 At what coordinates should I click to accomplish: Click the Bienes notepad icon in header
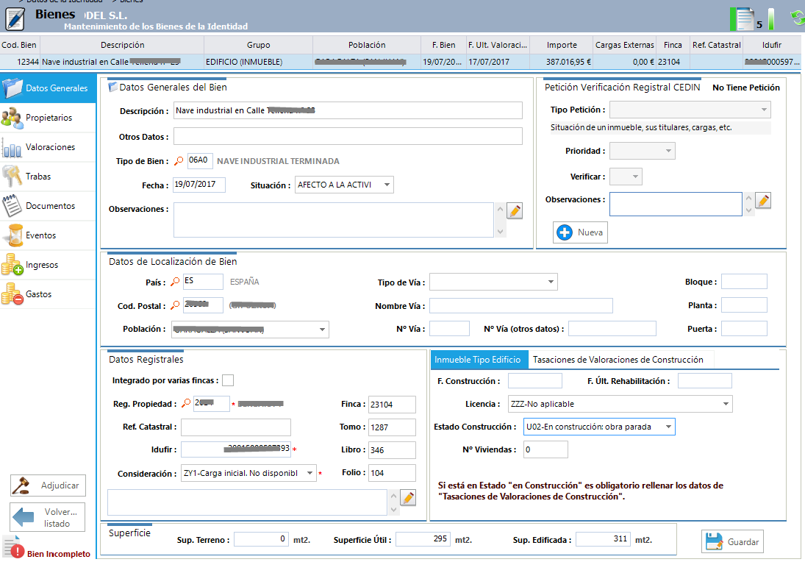coord(15,19)
